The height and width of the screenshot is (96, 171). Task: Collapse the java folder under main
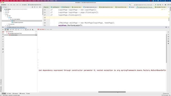(x=7, y=17)
